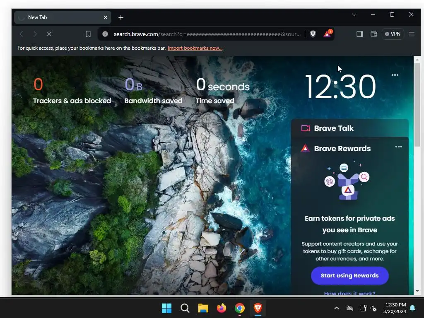Click the search.brave.com address bar URL
Image resolution: width=424 pixels, height=318 pixels.
[x=207, y=34]
